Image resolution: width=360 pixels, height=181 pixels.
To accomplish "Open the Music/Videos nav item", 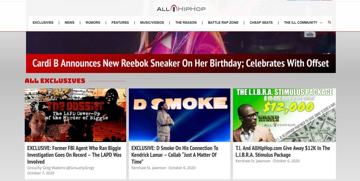I will 152,23.
